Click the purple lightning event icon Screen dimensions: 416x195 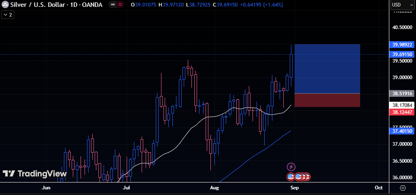(x=291, y=167)
